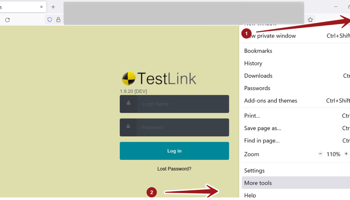Close the current browser tab
This screenshot has height=200, width=350.
[41, 7]
